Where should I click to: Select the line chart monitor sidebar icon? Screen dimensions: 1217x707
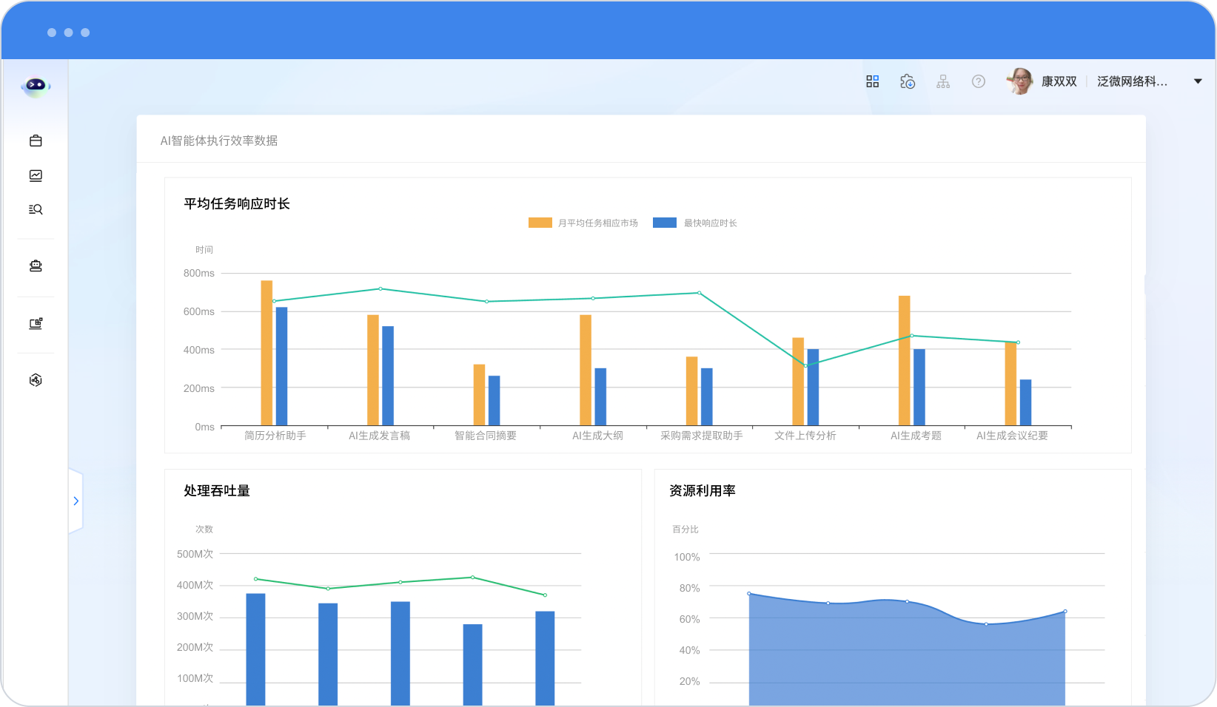[36, 175]
